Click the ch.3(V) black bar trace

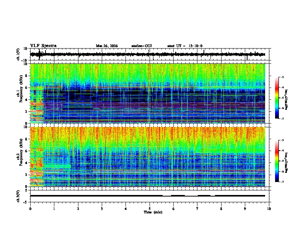point(148,196)
